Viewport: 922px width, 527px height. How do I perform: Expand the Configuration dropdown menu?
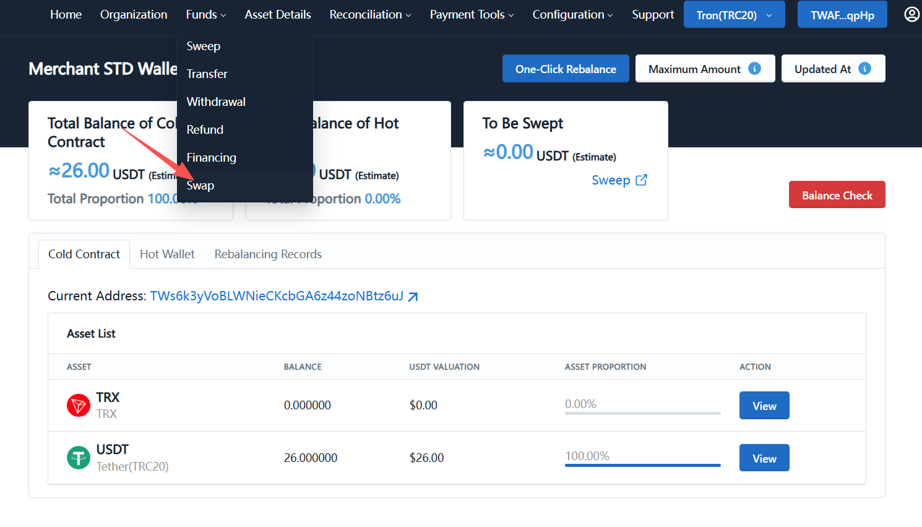[x=572, y=15]
